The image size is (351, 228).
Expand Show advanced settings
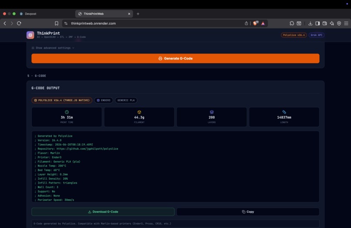[x=53, y=48]
